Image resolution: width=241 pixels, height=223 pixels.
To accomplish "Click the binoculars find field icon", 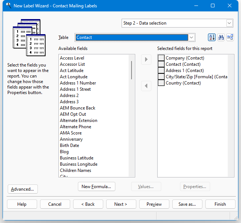I will pos(221,37).
